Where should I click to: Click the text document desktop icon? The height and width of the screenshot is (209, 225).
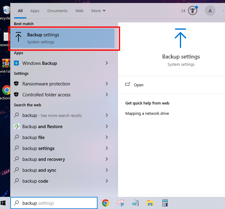point(6,37)
